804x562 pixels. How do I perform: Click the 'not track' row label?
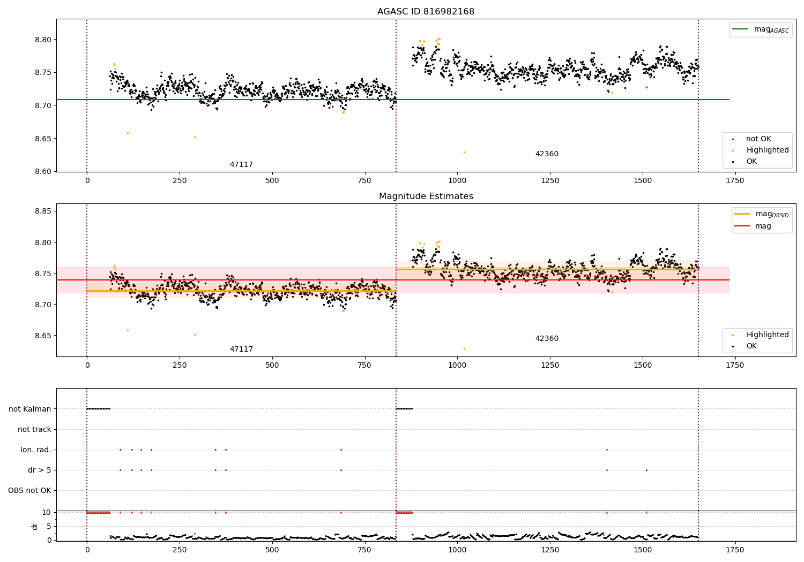pyautogui.click(x=34, y=429)
